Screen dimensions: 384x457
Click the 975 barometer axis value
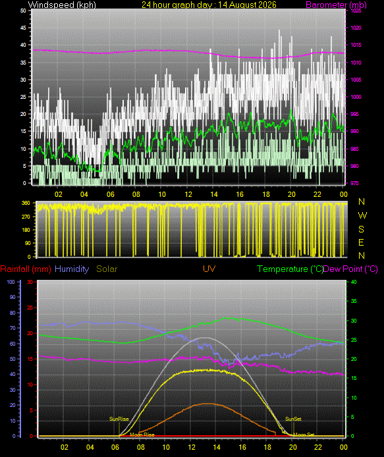pos(354,183)
